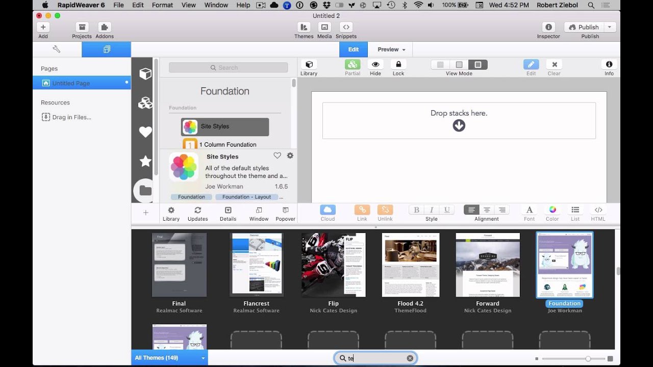
Task: Select the third View Mode option
Action: tap(478, 65)
